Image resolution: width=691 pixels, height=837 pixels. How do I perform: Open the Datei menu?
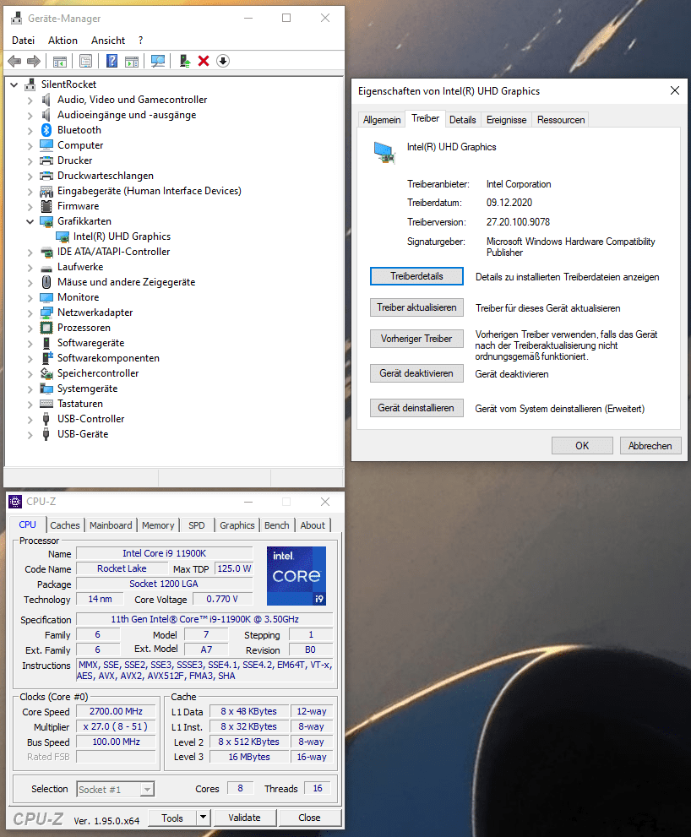(x=23, y=41)
